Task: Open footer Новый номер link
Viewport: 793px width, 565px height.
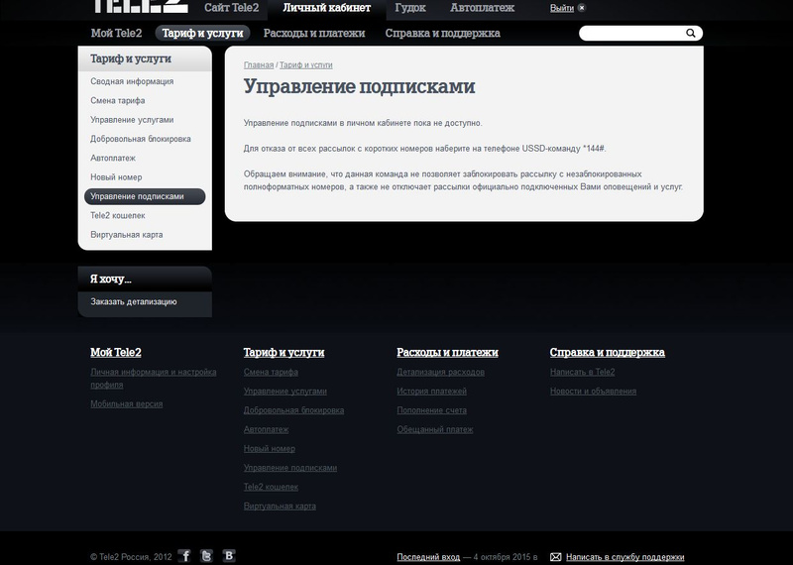Action: [269, 449]
